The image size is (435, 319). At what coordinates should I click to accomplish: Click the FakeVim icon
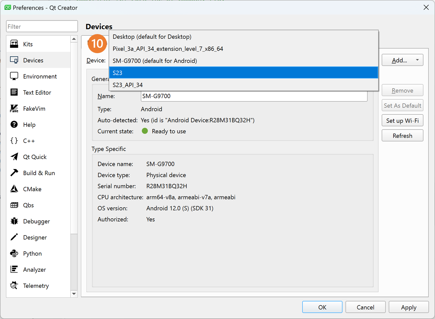point(14,108)
